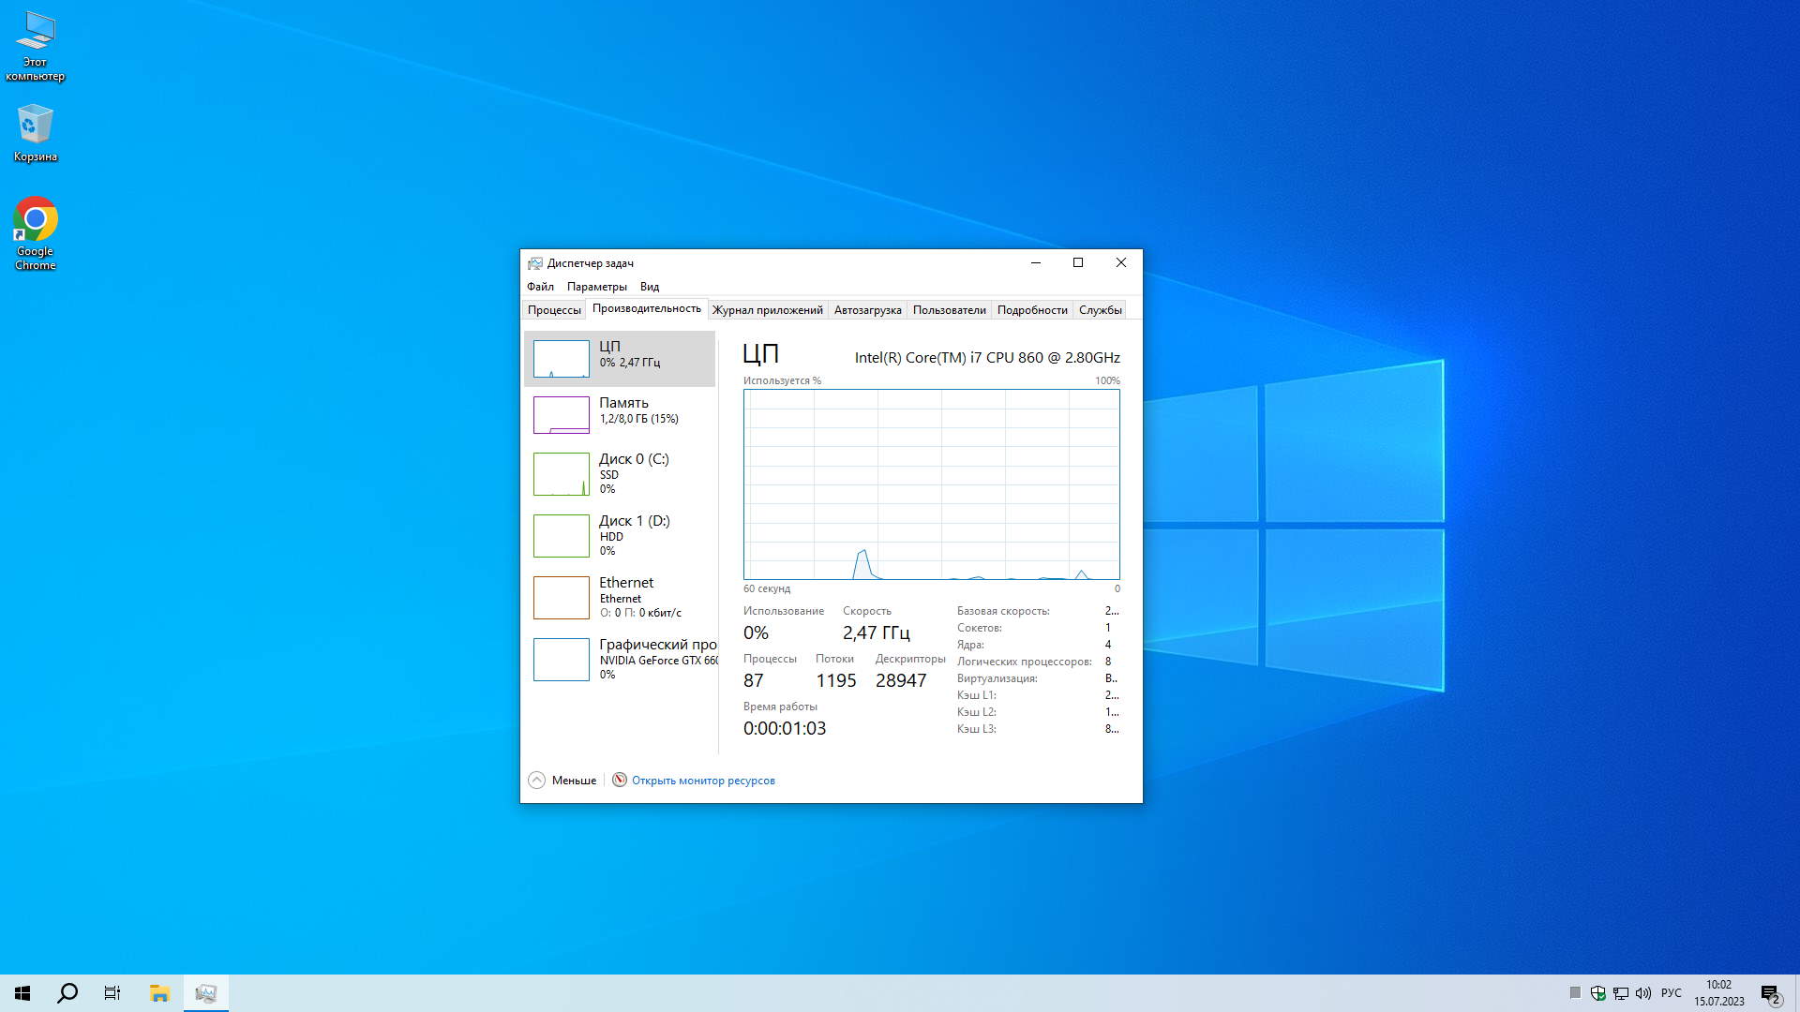This screenshot has width=1800, height=1012.
Task: Select the Память memory graph thumbnail
Action: [561, 415]
